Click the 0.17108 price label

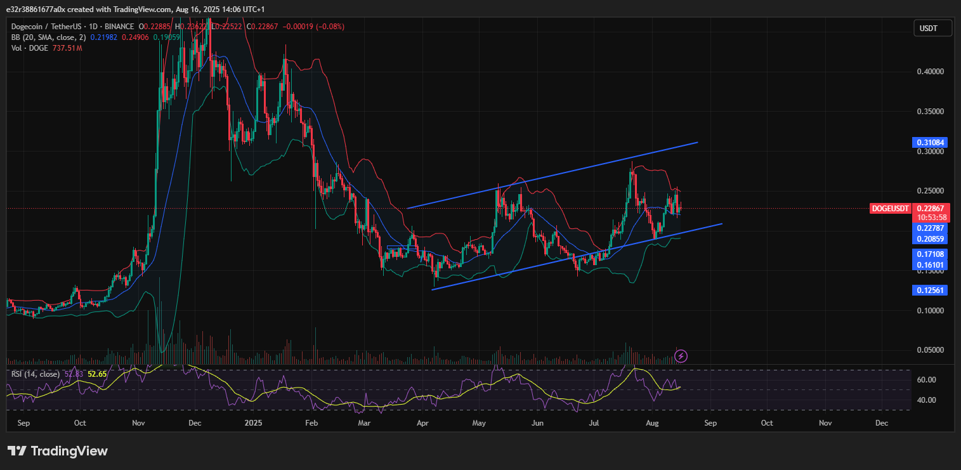(x=931, y=254)
